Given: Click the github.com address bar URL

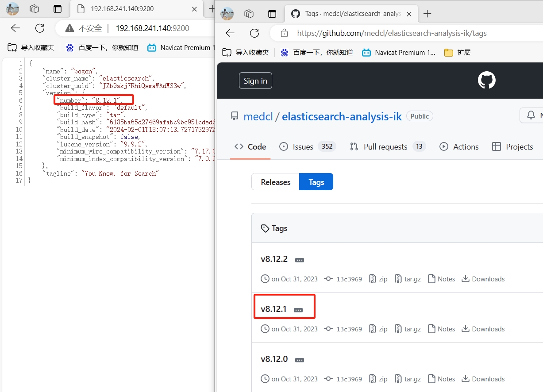Looking at the screenshot, I should click(x=392, y=33).
